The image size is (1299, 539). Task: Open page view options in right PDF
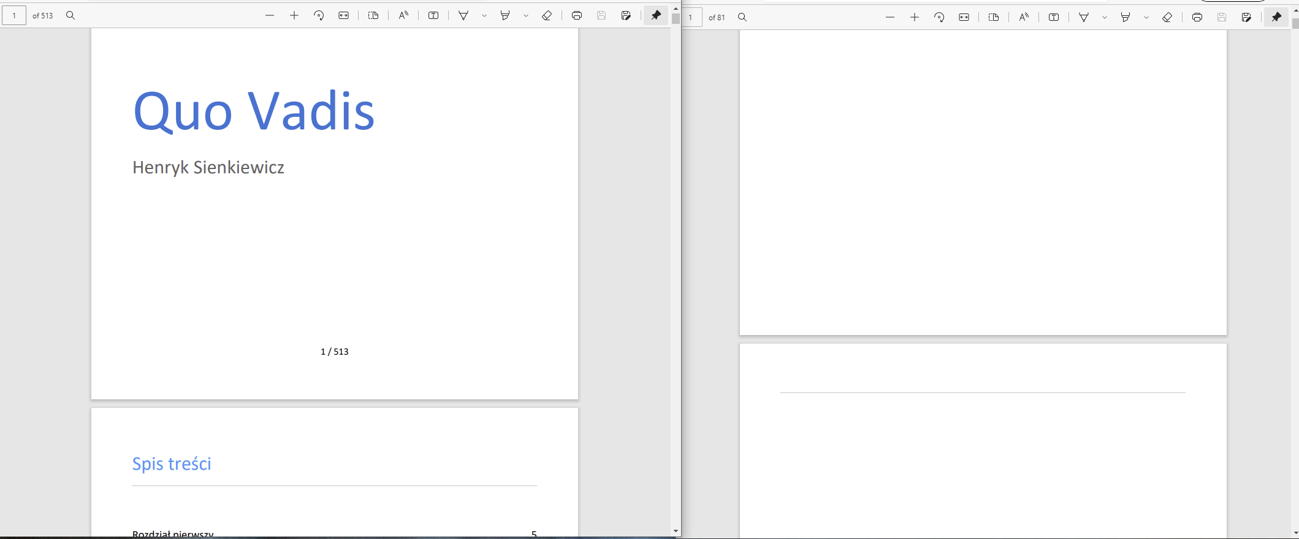pyautogui.click(x=994, y=17)
